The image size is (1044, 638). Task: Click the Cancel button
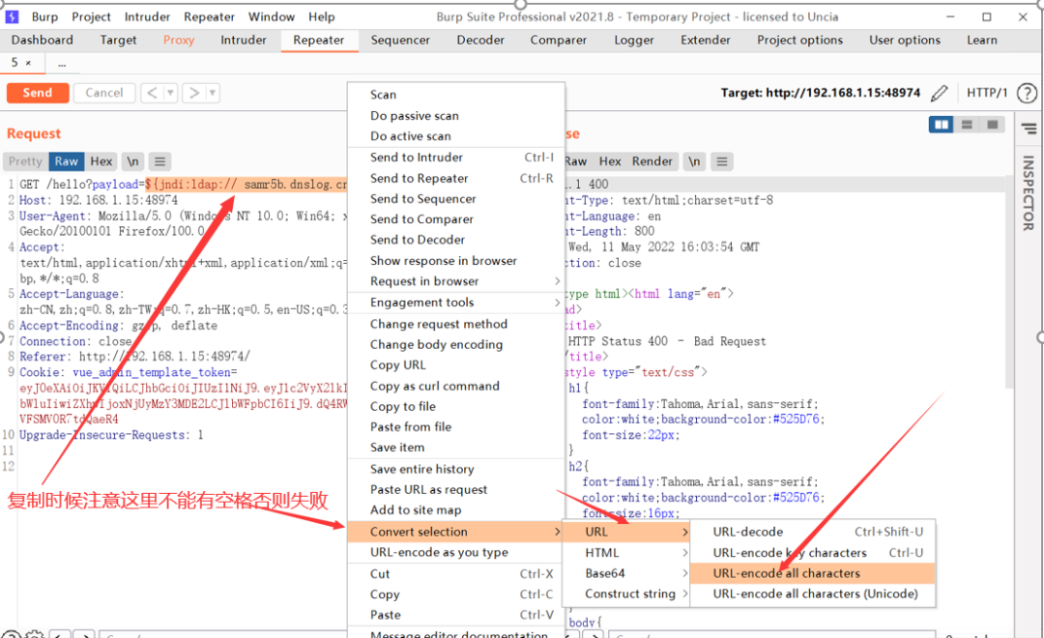[103, 93]
